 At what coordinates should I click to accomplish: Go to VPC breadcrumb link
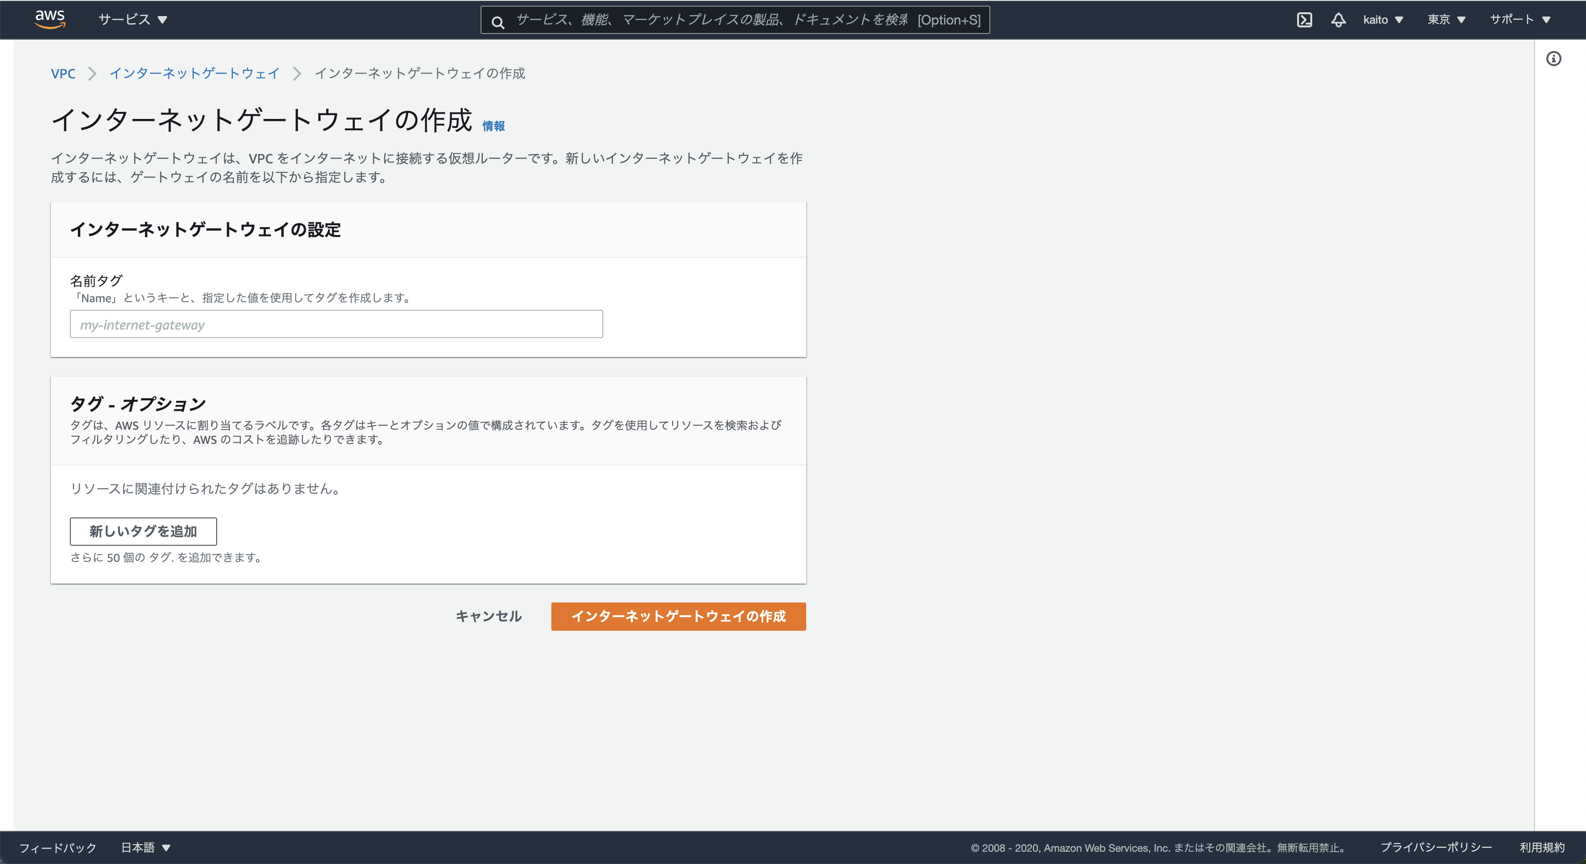tap(63, 73)
